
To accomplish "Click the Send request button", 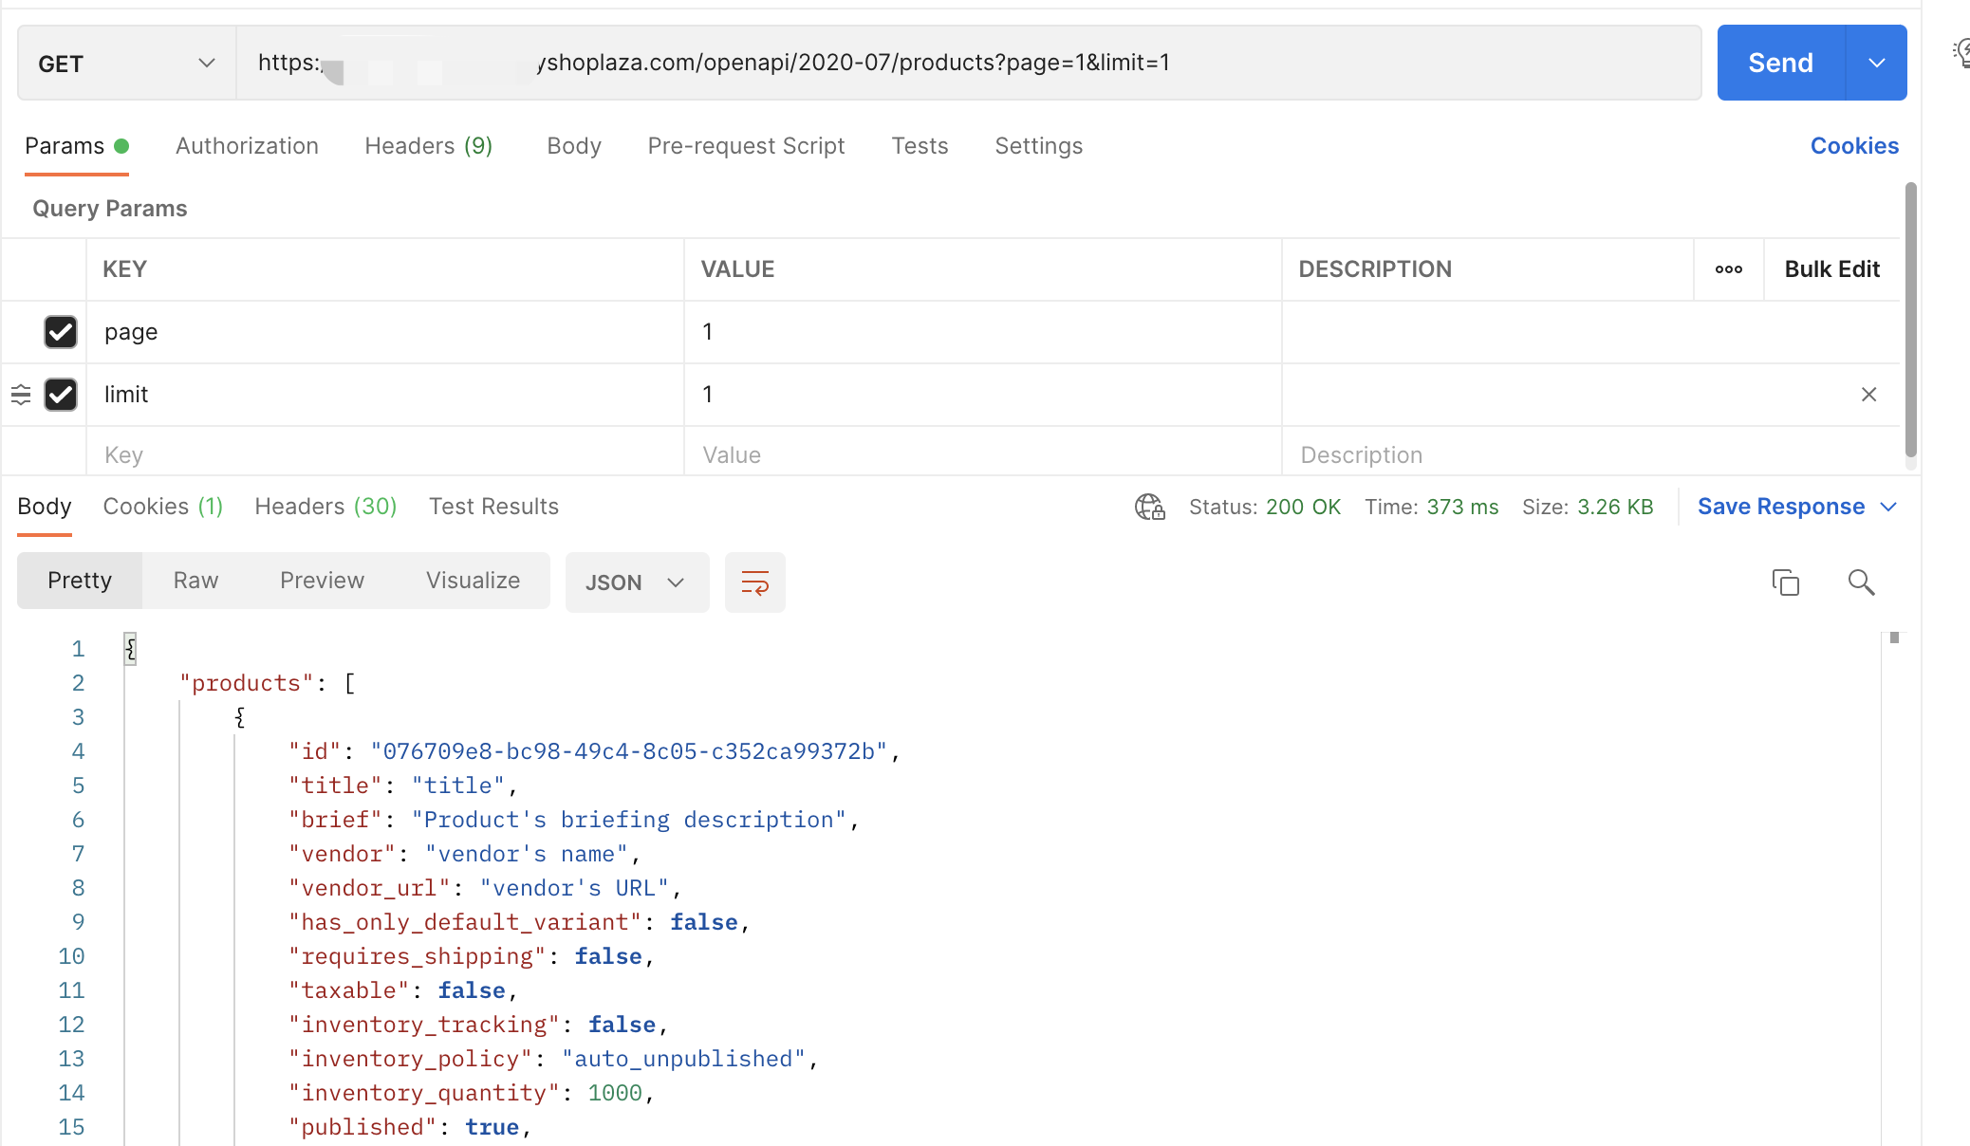I will point(1780,63).
